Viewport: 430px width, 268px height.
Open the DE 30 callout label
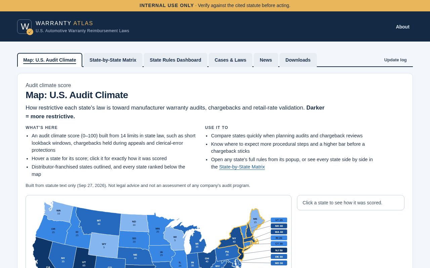pos(279,257)
